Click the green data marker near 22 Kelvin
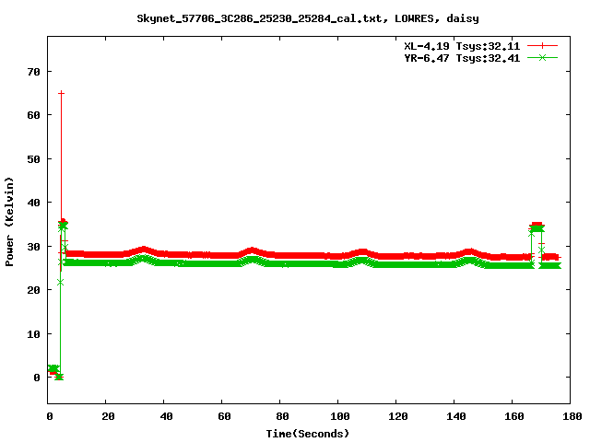The height and width of the screenshot is (442, 590). coord(60,282)
